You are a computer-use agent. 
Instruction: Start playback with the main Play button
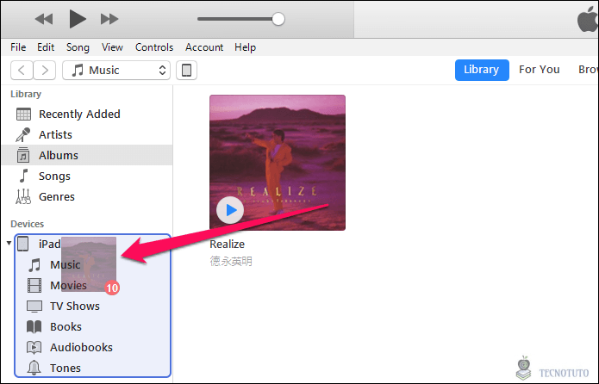point(78,19)
